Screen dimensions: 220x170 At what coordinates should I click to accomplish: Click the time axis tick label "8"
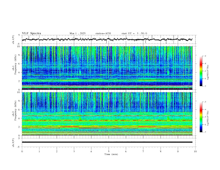point(161,151)
